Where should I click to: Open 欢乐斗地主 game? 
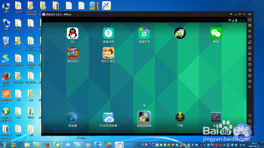point(108,53)
